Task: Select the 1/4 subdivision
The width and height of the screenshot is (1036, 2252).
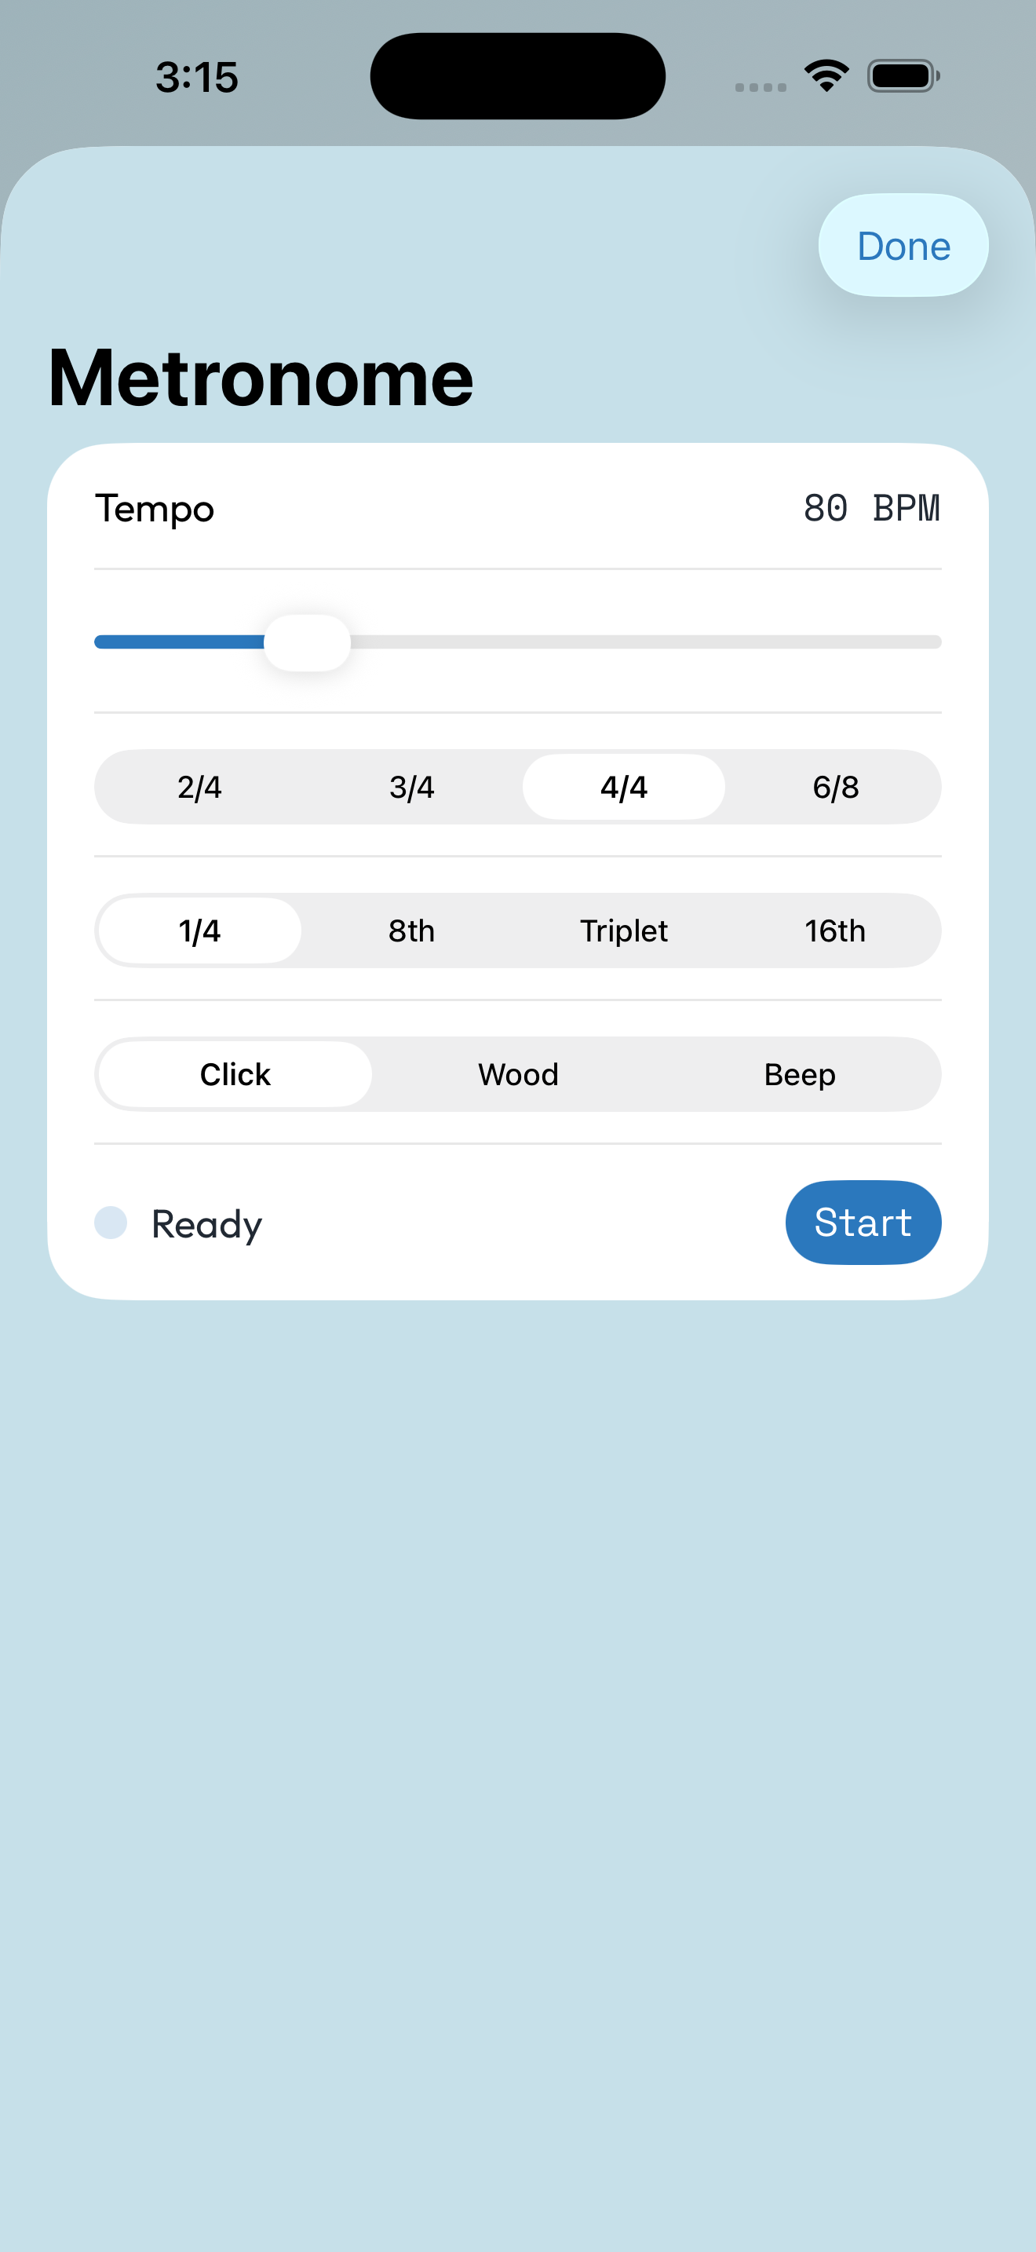Action: pos(199,930)
